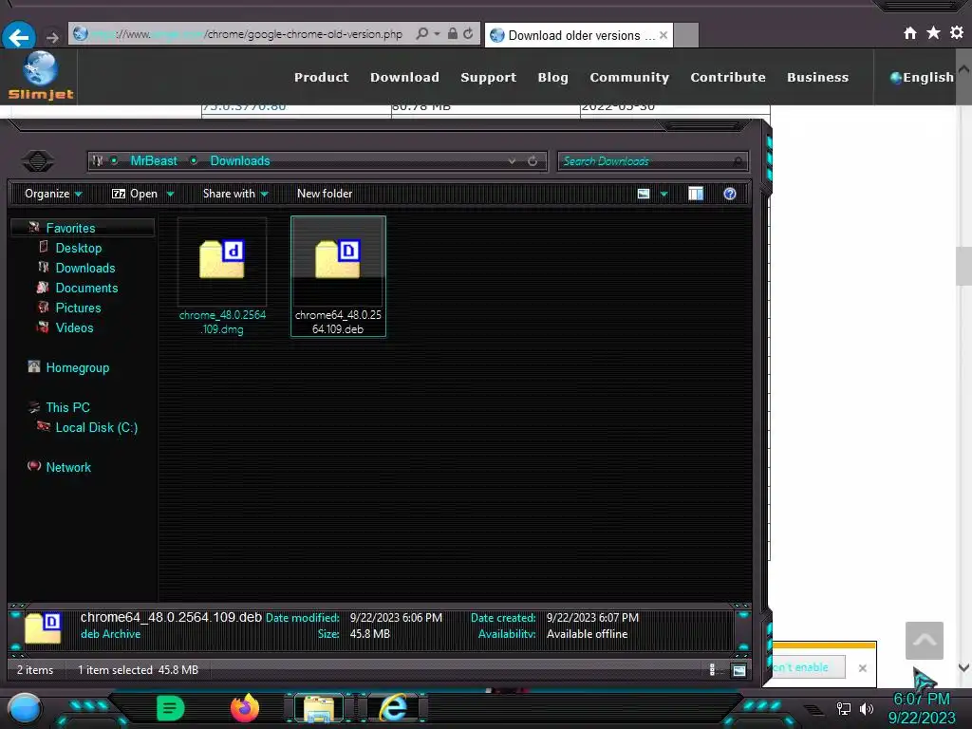Click the address bar search magnifier
This screenshot has width=972, height=729.
click(x=422, y=33)
